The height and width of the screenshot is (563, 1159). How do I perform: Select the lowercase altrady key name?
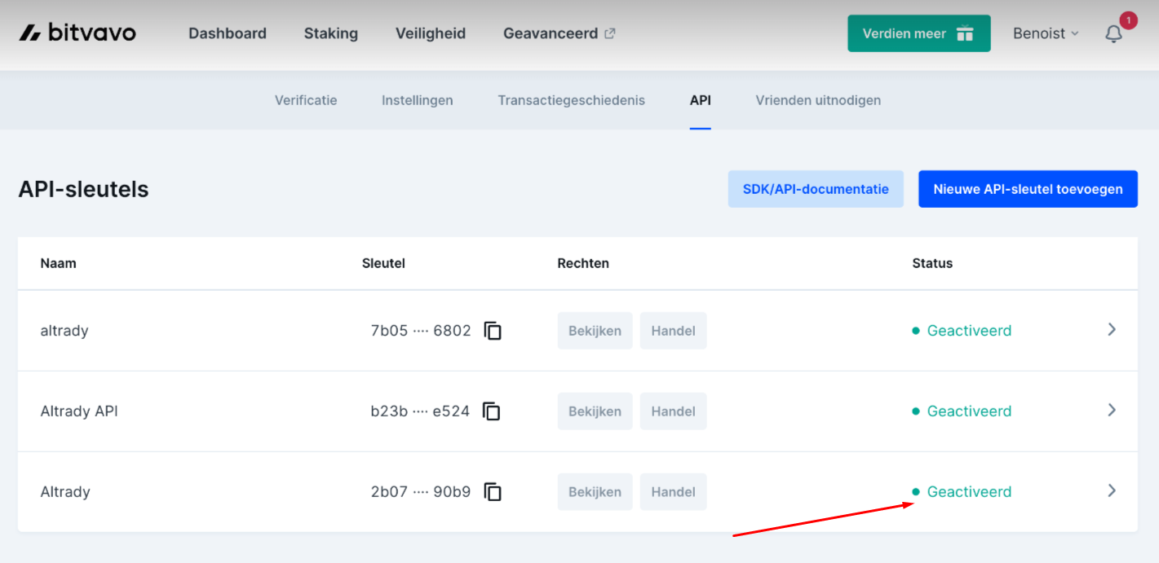click(64, 331)
